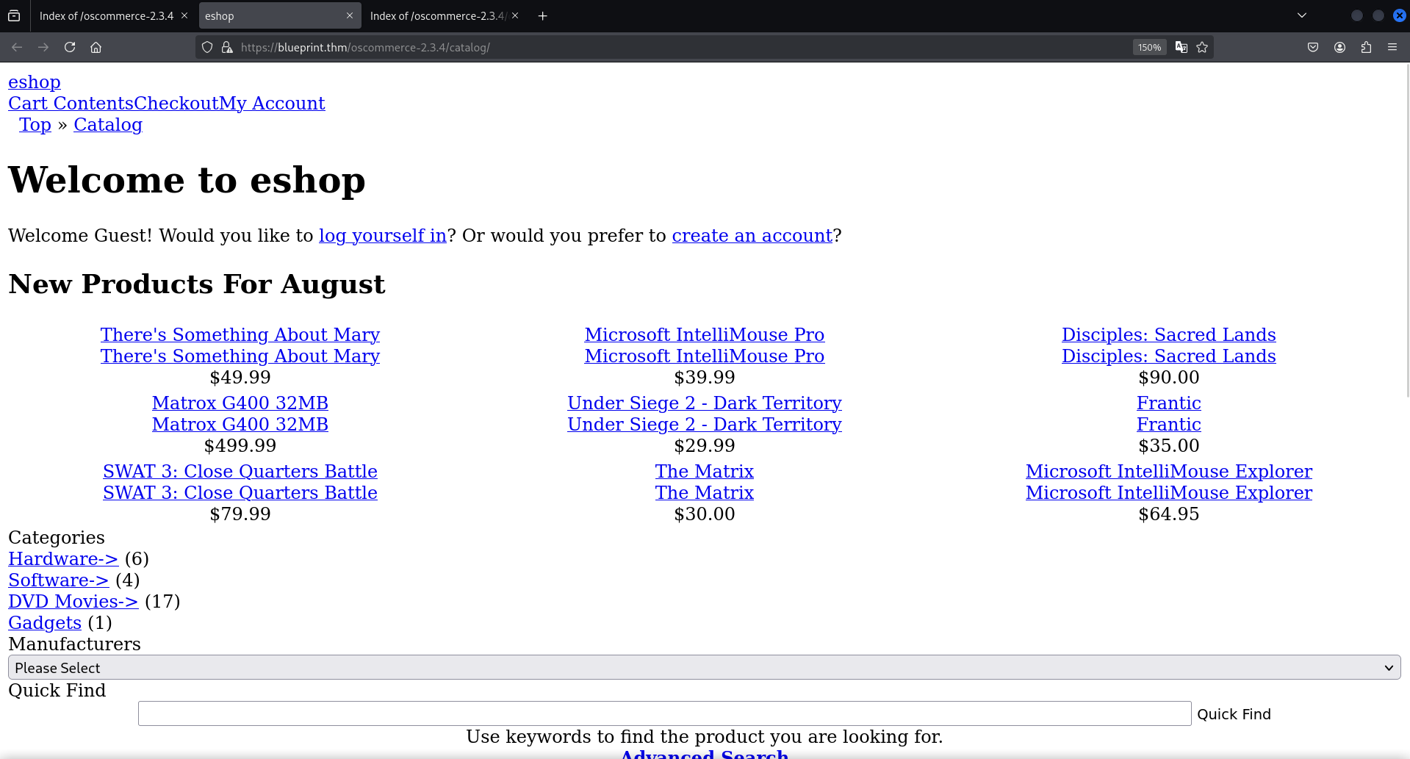The width and height of the screenshot is (1410, 759).
Task: Bookmark this page with the star icon
Action: 1202,47
